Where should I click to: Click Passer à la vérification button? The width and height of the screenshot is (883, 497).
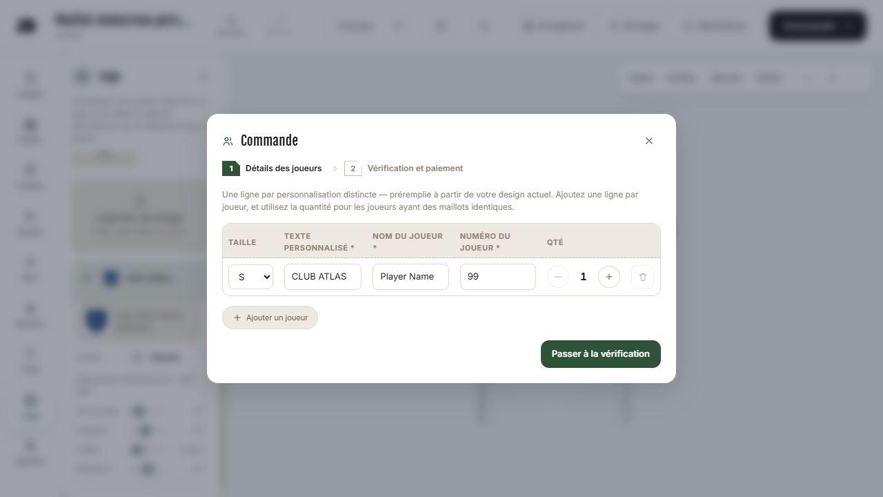[600, 354]
